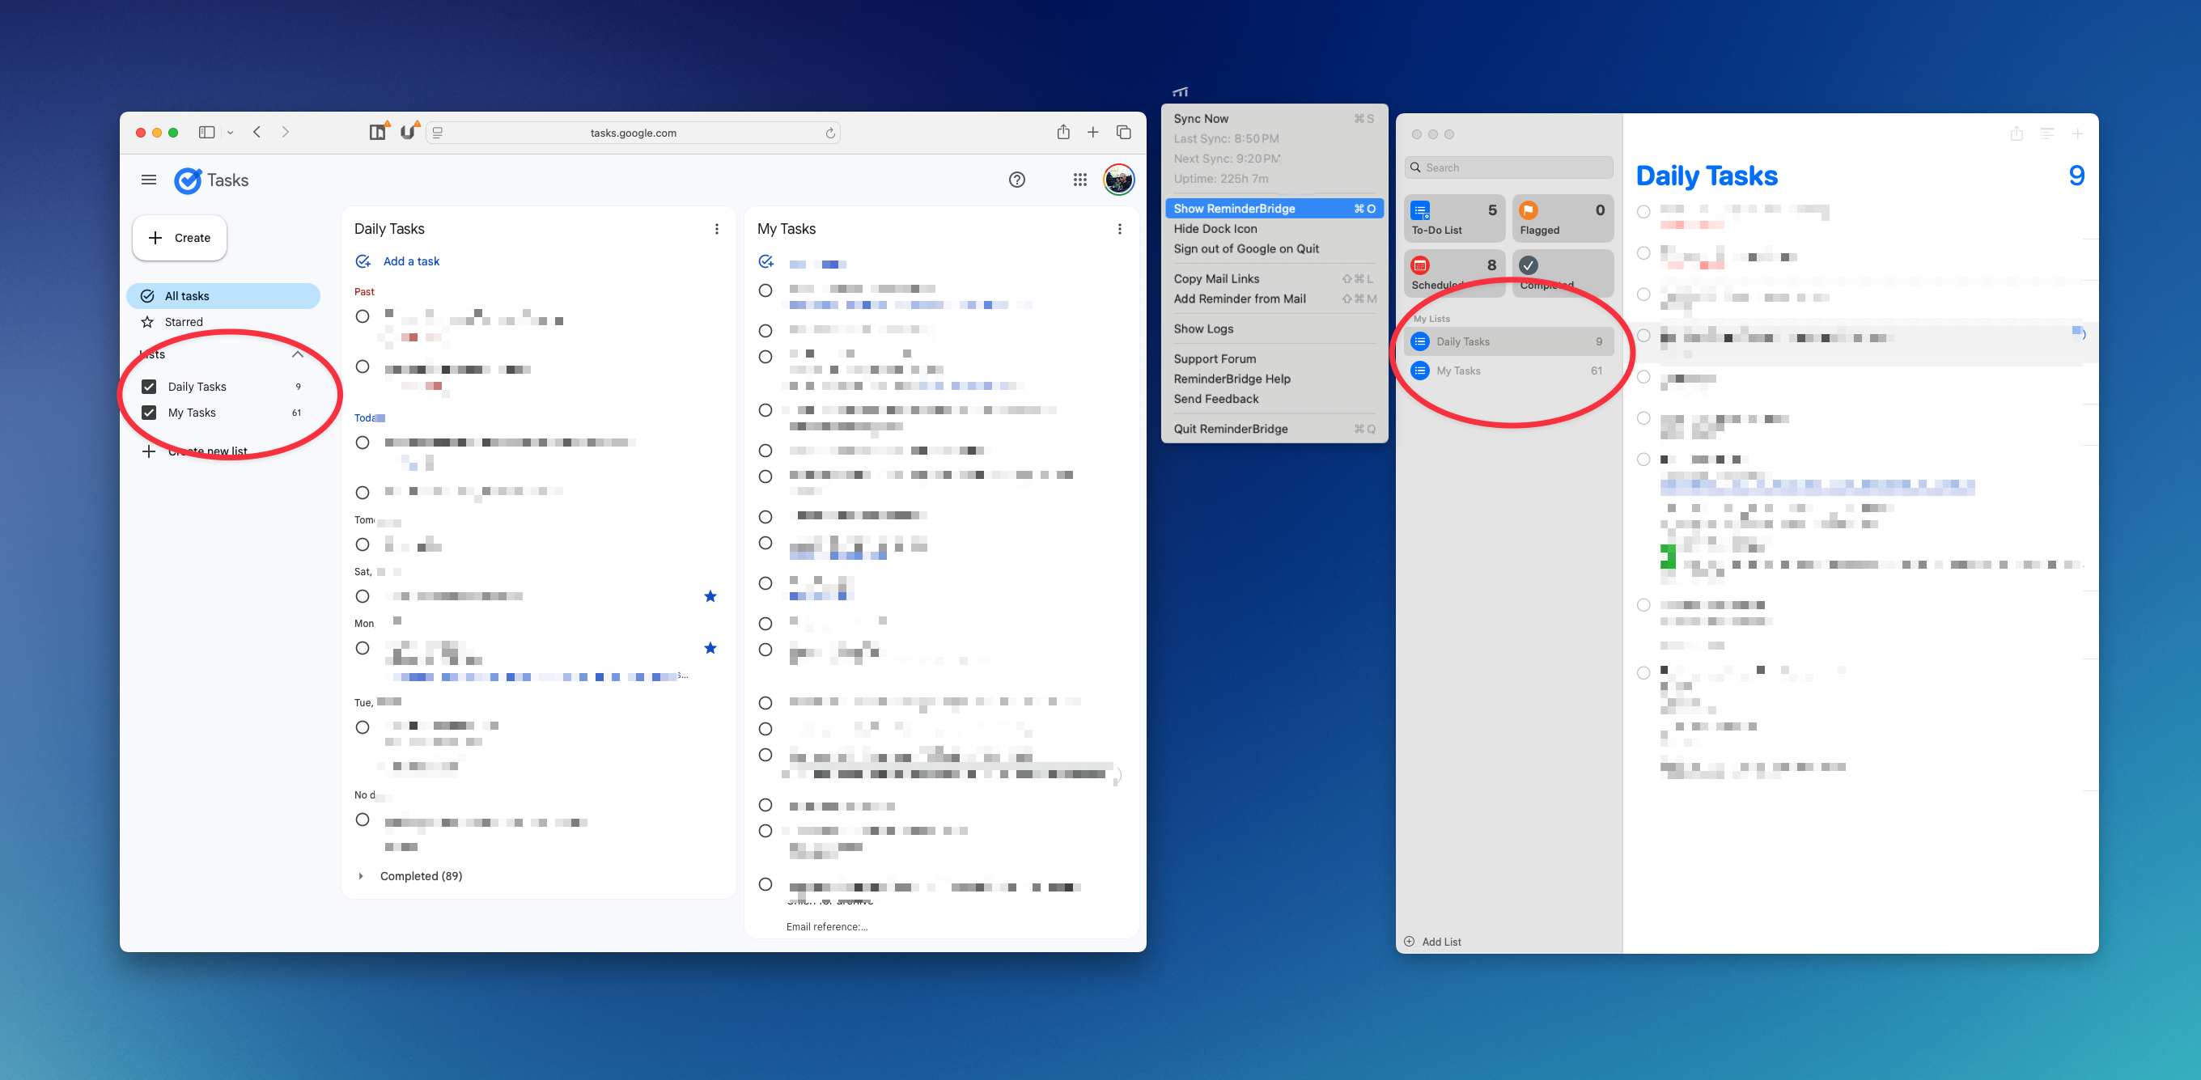Image resolution: width=2201 pixels, height=1080 pixels.
Task: Open the Google apps grid in Tasks
Action: pyautogui.click(x=1079, y=180)
